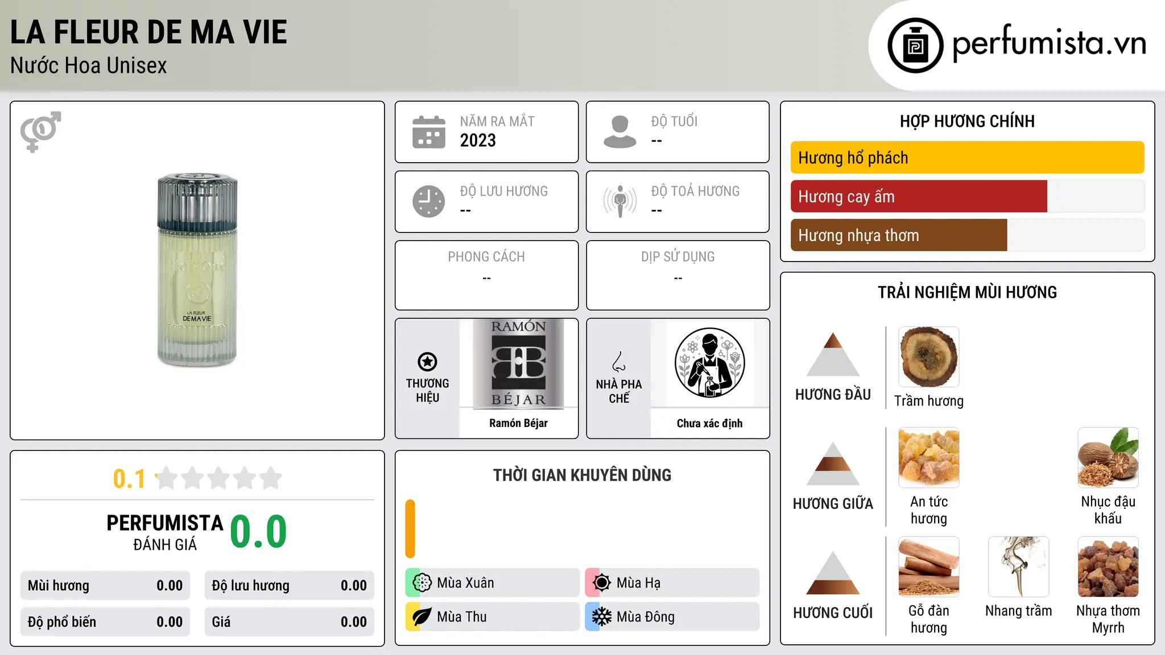Click the Giá 0.00 score row

(289, 622)
